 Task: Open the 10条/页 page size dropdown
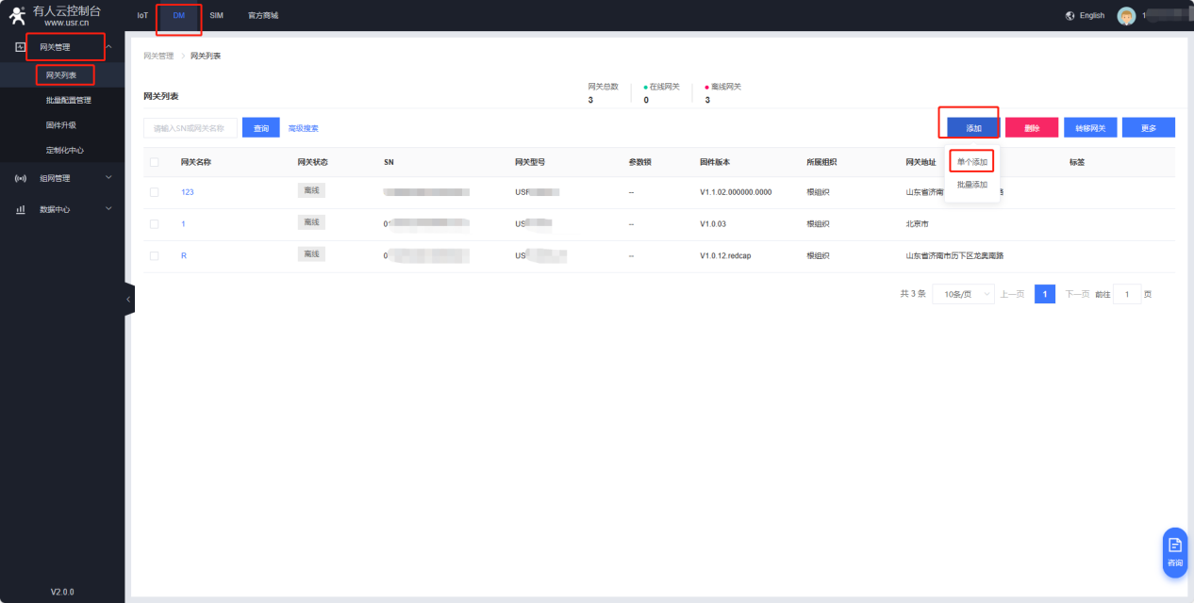coord(963,294)
